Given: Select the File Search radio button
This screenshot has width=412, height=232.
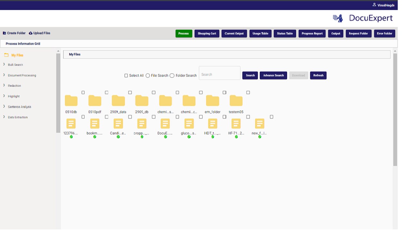Looking at the screenshot, I should (x=148, y=75).
